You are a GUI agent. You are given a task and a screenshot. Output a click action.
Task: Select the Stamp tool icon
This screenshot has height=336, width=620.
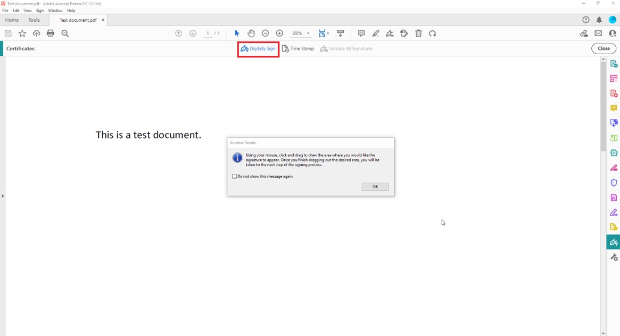pyautogui.click(x=404, y=33)
